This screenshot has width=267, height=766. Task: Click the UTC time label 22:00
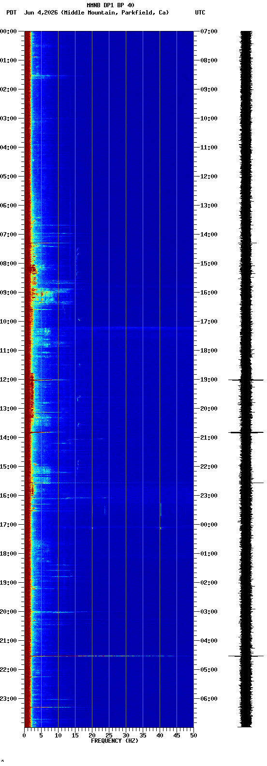click(209, 467)
